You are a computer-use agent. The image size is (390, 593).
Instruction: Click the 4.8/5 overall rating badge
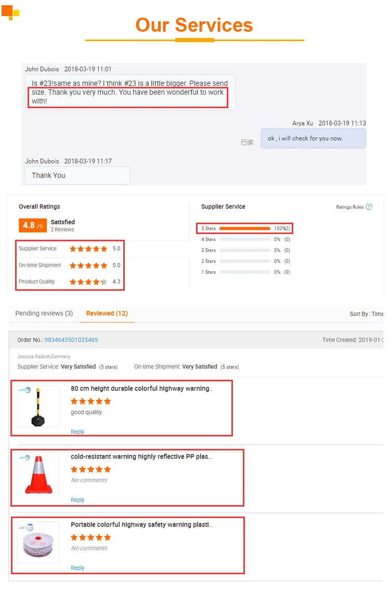point(33,225)
